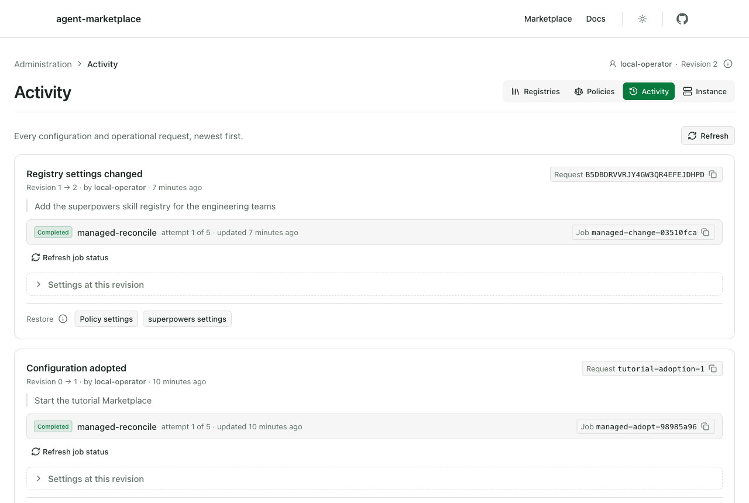The height and width of the screenshot is (503, 749).
Task: Select the Activity tab
Action: 648,91
